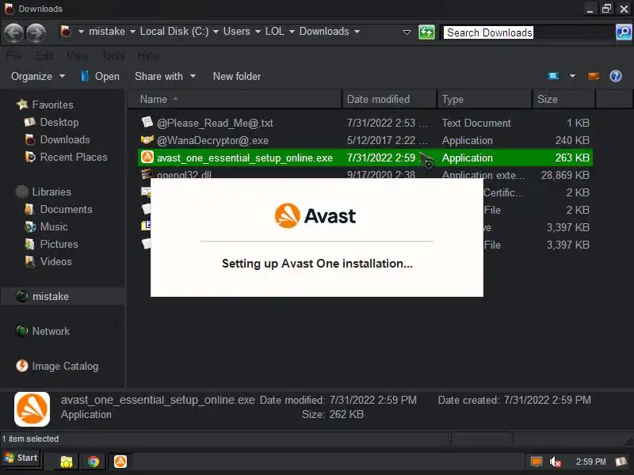Viewport: 634px width, 475px height.
Task: Toggle the preview pane icon
Action: click(x=593, y=76)
